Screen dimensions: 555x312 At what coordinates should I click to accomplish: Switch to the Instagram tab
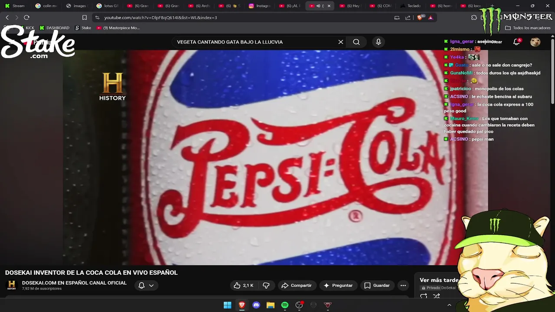[260, 6]
